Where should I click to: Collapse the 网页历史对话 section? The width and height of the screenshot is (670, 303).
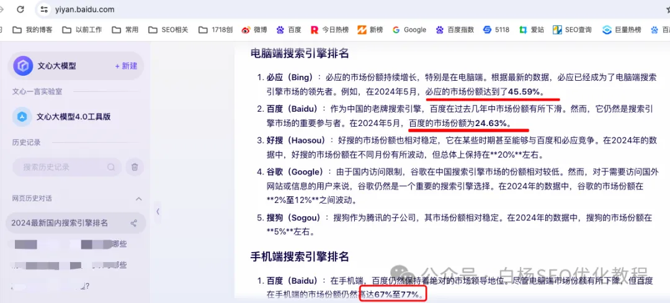(x=138, y=199)
